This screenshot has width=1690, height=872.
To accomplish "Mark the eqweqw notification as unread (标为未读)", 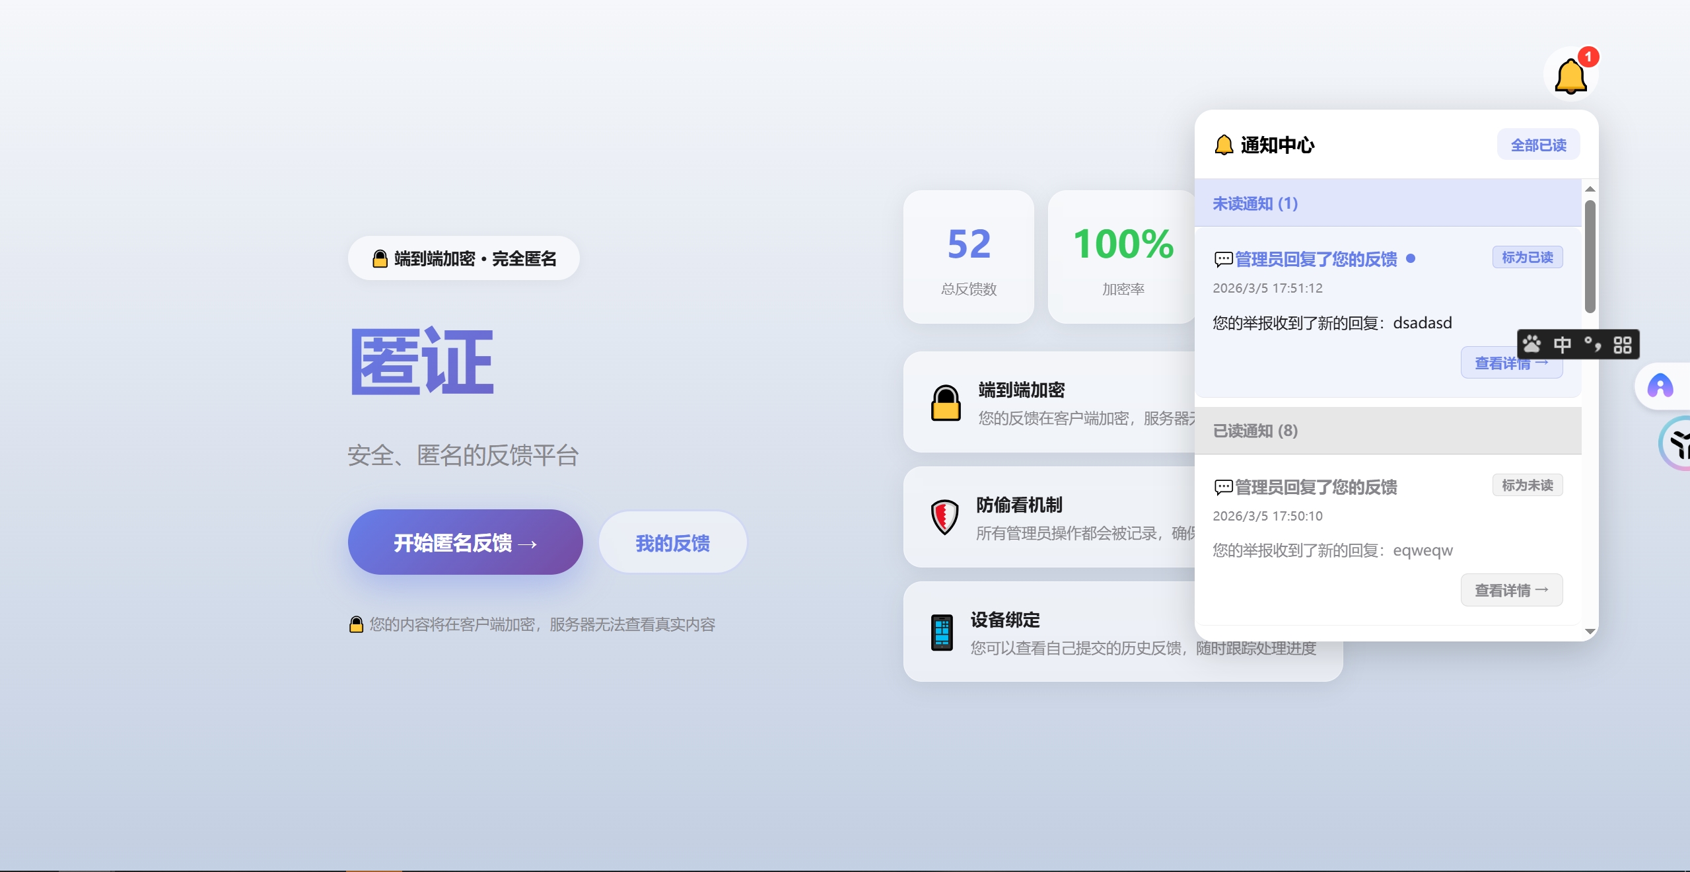I will (x=1528, y=486).
